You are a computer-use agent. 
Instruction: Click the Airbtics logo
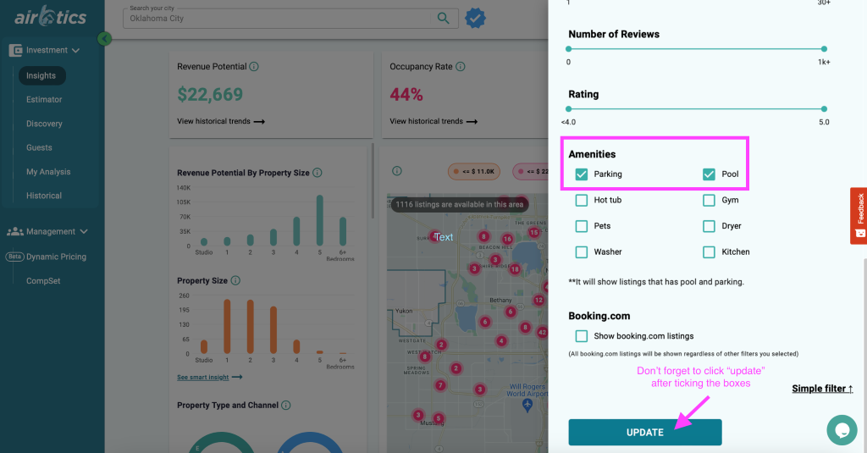click(x=50, y=17)
